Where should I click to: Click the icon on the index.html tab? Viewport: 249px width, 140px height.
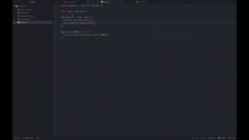click(137, 2)
